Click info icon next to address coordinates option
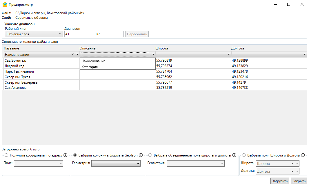The image size is (309, 186). point(66,155)
